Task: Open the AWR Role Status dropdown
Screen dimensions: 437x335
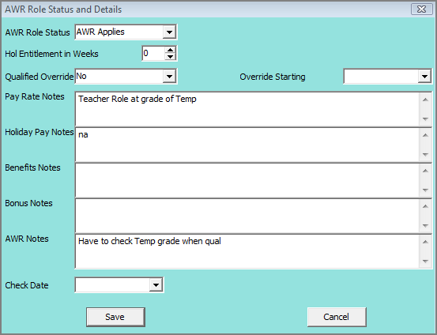Action: tap(169, 32)
